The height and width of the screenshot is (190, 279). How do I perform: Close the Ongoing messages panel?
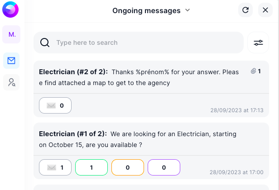[265, 10]
